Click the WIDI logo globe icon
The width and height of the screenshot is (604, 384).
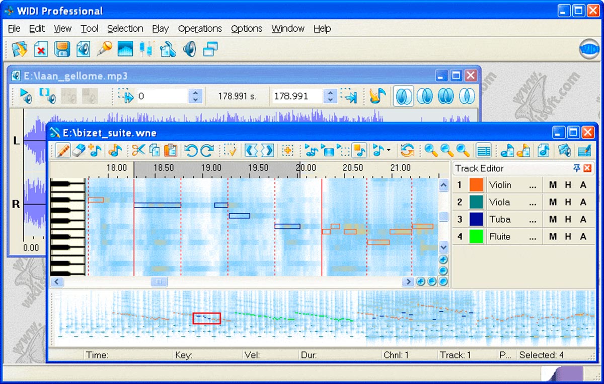point(589,49)
